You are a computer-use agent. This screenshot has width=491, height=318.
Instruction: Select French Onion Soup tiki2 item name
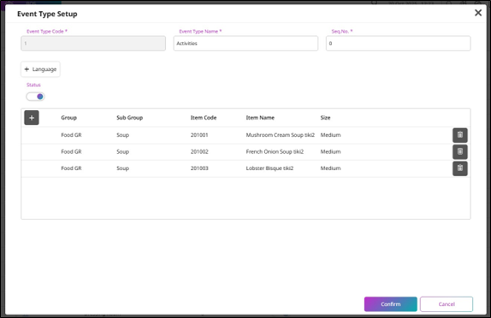(275, 151)
